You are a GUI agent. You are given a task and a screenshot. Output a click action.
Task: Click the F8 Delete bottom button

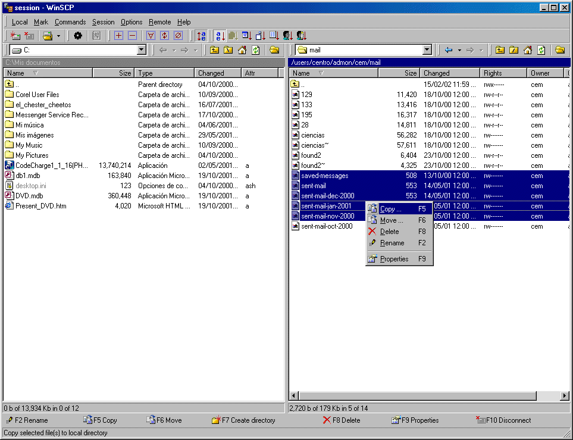point(342,420)
